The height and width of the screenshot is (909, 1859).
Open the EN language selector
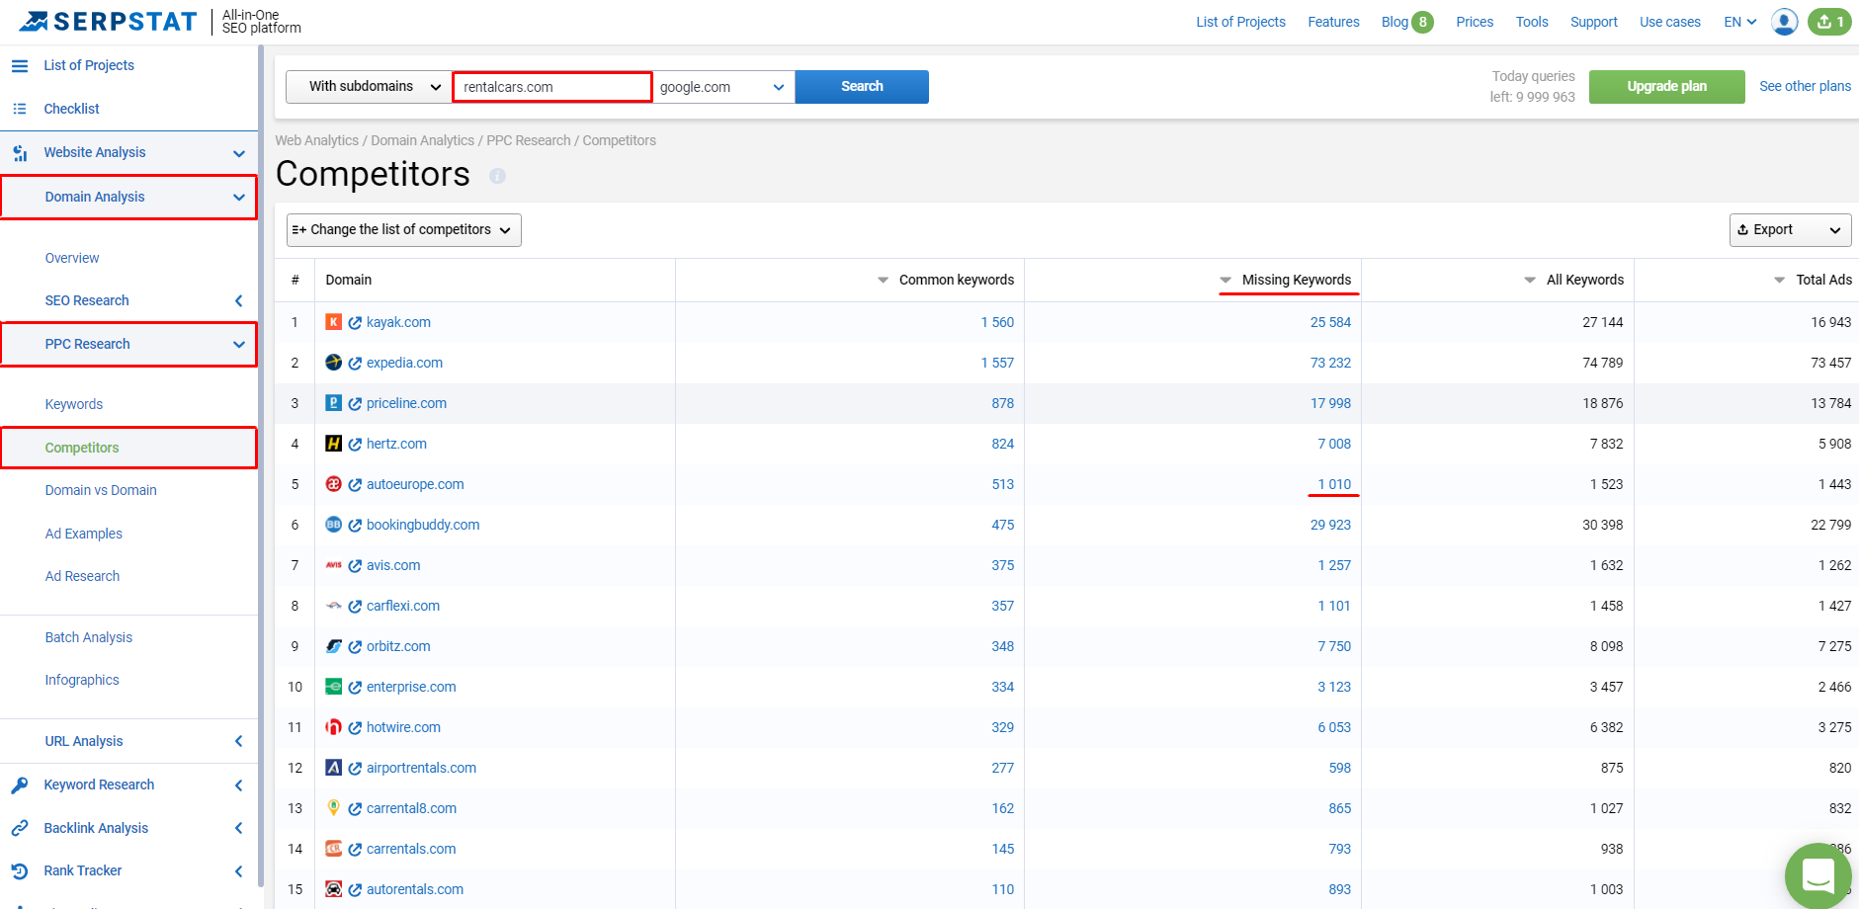(1740, 22)
